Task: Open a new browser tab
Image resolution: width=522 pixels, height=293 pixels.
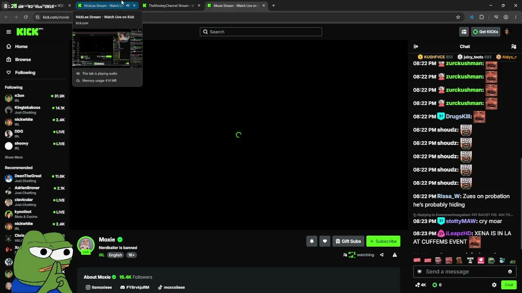Action: (273, 6)
